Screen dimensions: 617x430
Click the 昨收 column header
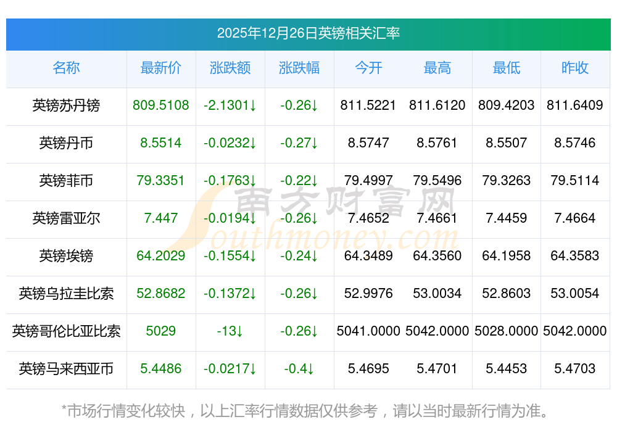click(575, 68)
